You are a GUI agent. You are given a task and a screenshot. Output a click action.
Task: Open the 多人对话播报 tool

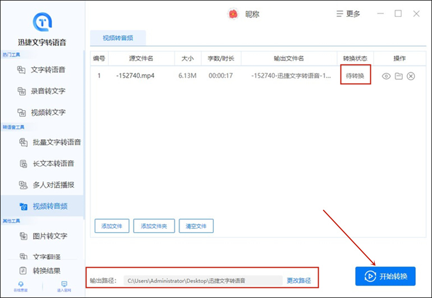pyautogui.click(x=47, y=185)
